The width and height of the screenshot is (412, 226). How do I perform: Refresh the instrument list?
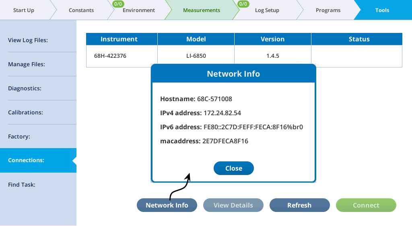point(299,205)
